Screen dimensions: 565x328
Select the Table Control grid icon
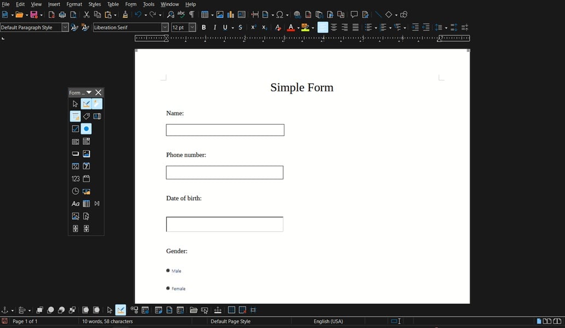(x=86, y=203)
